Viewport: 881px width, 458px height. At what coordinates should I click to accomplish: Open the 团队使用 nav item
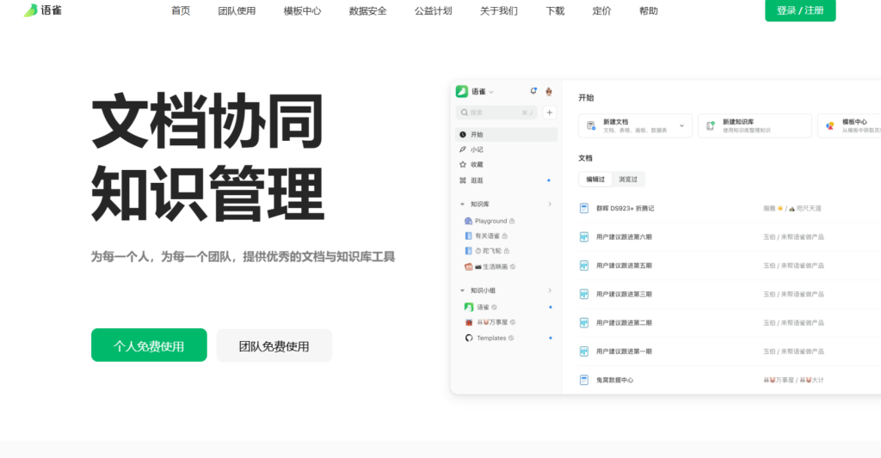tap(237, 10)
